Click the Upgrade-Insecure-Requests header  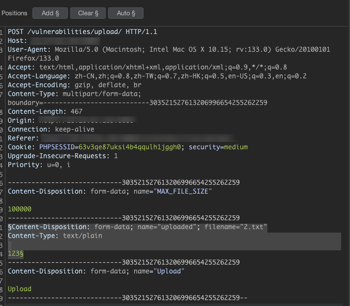pyautogui.click(x=63, y=156)
